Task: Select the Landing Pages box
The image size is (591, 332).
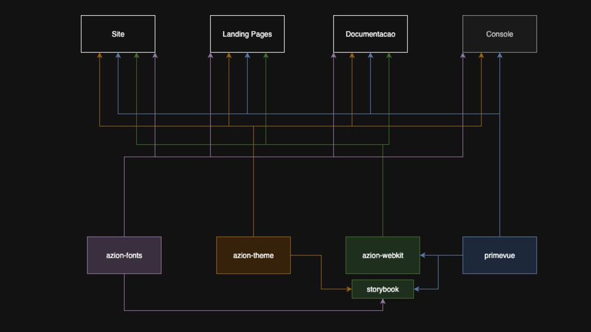Action: coord(247,34)
